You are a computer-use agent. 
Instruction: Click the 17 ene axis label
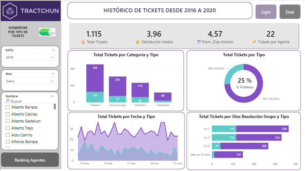[x=131, y=163]
